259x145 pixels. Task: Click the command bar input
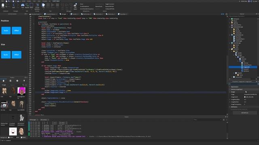click(129, 141)
